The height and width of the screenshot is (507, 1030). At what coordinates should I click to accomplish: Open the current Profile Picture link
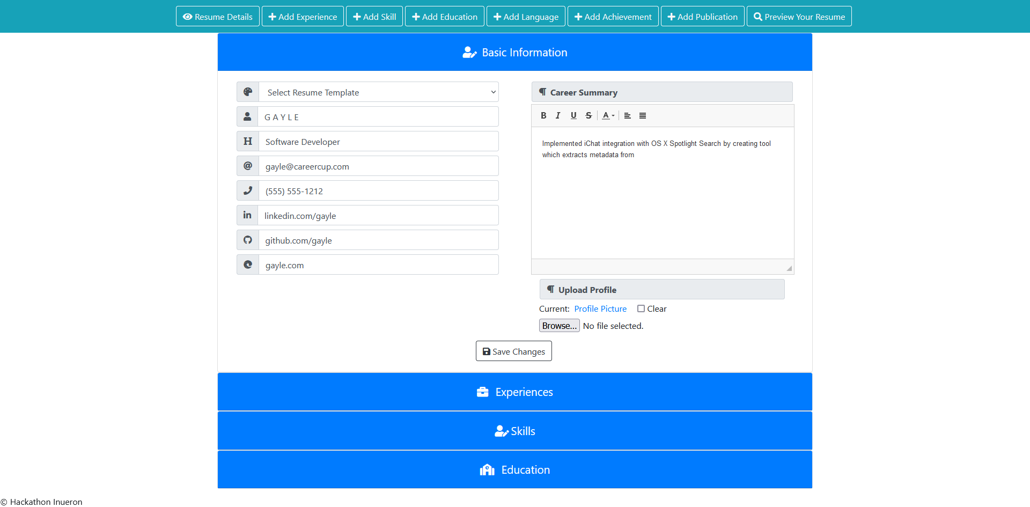(600, 308)
